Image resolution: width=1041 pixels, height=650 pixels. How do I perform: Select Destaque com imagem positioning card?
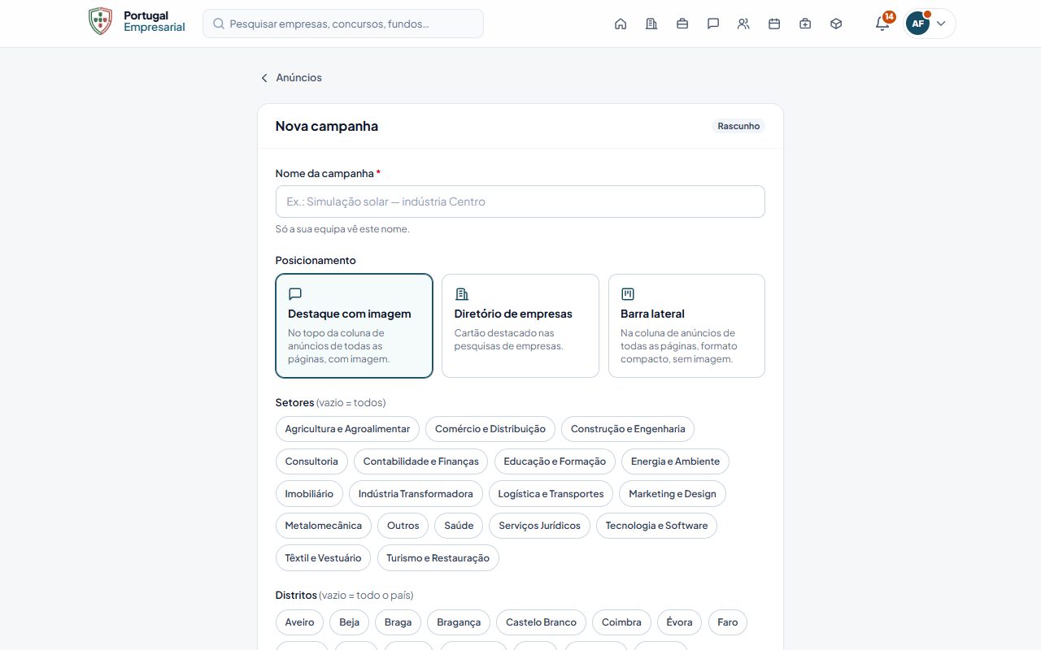click(354, 326)
